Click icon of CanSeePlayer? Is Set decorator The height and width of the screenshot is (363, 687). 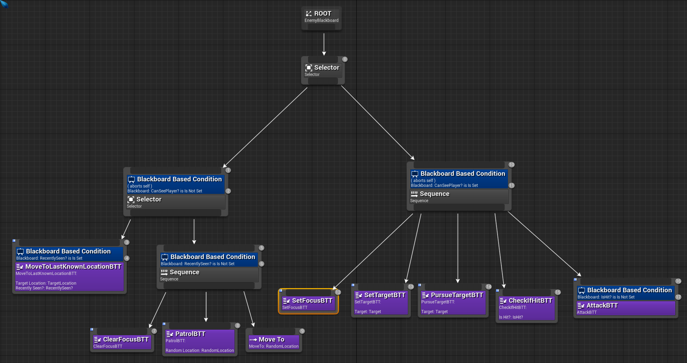(415, 174)
